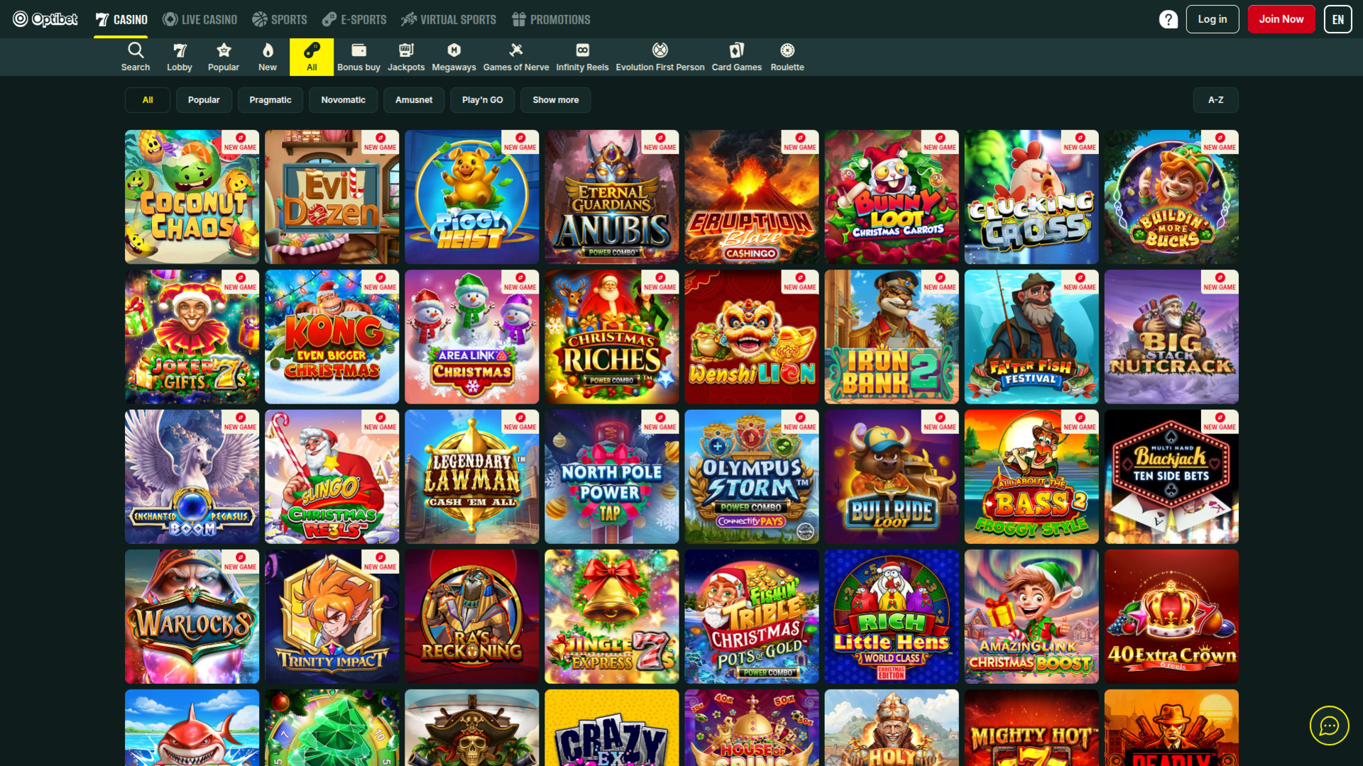Enable the Pragmatic provider filter
This screenshot has height=766, width=1363.
point(270,100)
